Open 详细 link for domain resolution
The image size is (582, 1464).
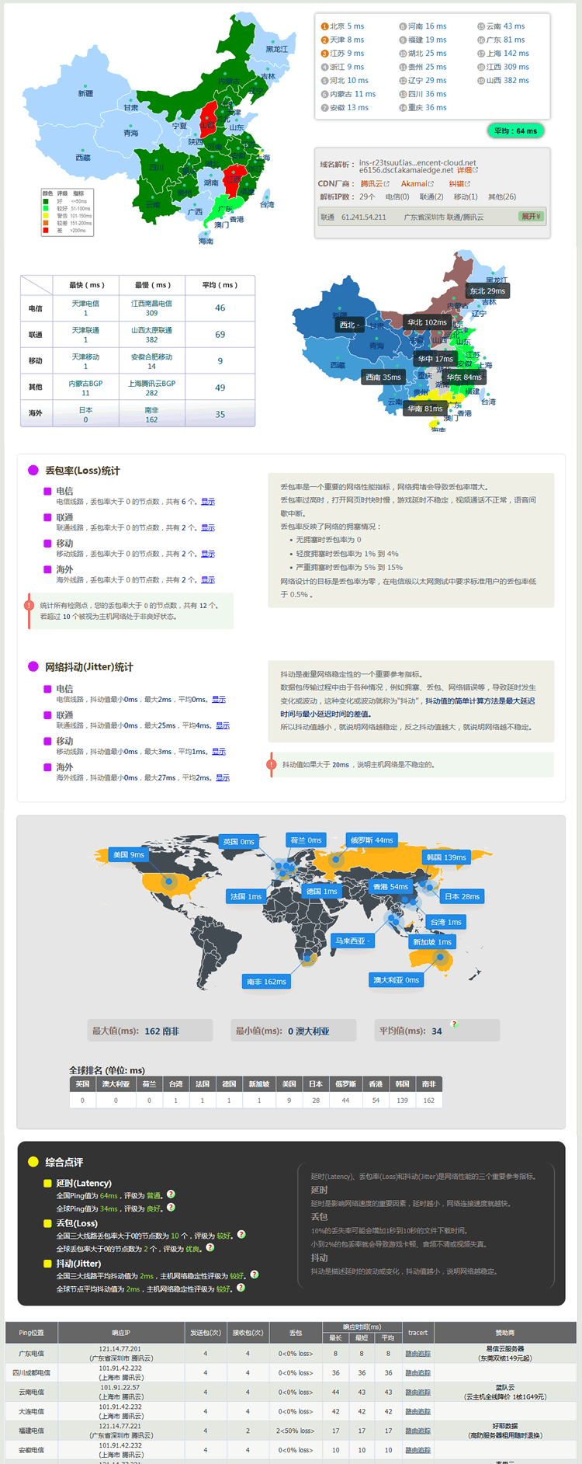(x=464, y=170)
